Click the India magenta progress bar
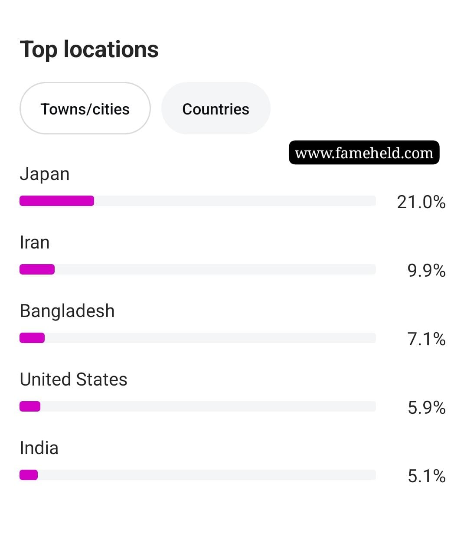The image size is (467, 533). [x=29, y=475]
